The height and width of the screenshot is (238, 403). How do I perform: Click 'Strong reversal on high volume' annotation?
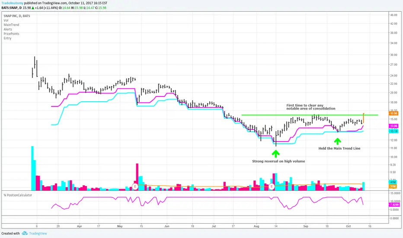278,161
